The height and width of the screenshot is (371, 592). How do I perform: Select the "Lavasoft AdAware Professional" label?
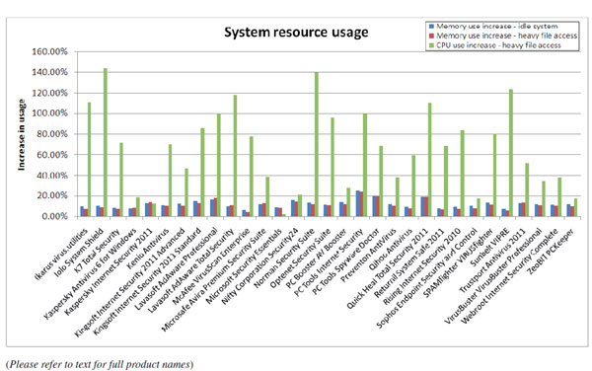click(x=178, y=268)
